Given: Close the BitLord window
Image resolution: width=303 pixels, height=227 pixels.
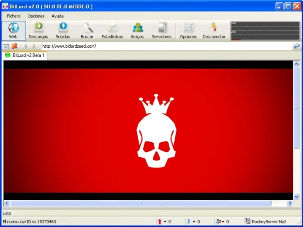Looking at the screenshot, I should click(297, 6).
